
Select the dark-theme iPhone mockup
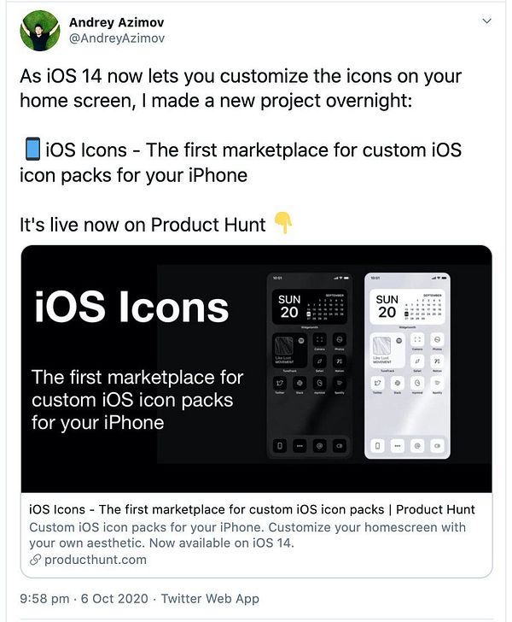[x=310, y=366]
